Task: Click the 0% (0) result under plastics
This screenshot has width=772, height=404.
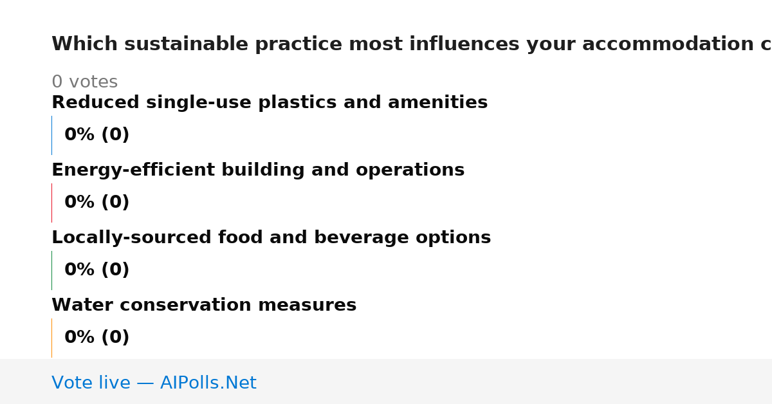Action: (x=97, y=135)
